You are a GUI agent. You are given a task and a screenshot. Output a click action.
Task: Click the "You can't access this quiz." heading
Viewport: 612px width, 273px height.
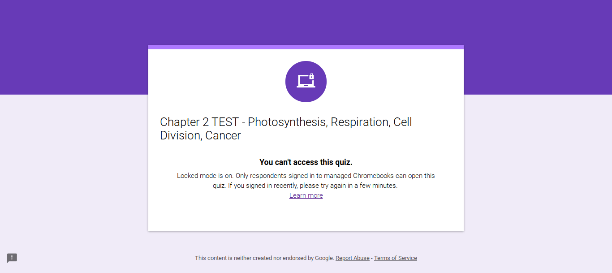[x=306, y=162]
